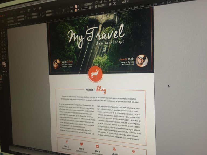The width and height of the screenshot is (207, 155).
Task: Click the fx effects icon
Action: click(105, 1)
